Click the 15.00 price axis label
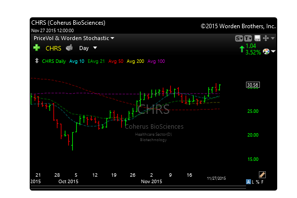Viewport: 297px width, 198px height. tap(253, 159)
